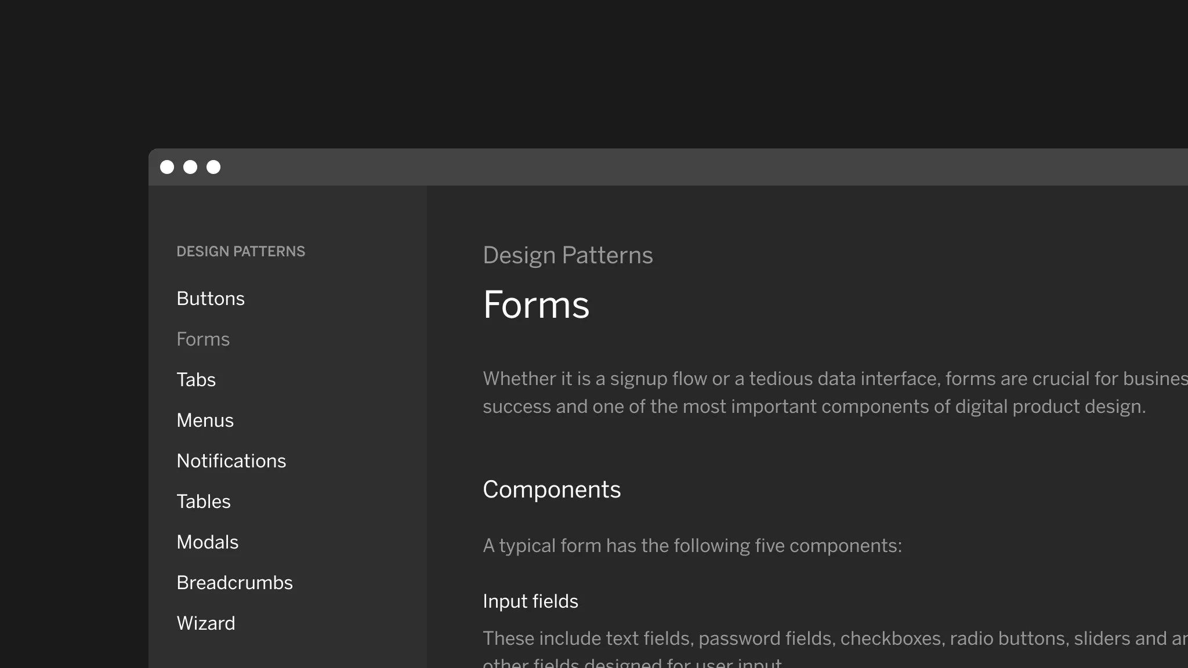Screen dimensions: 1188x668
Task: Select Modals in the sidebar
Action: pos(207,542)
